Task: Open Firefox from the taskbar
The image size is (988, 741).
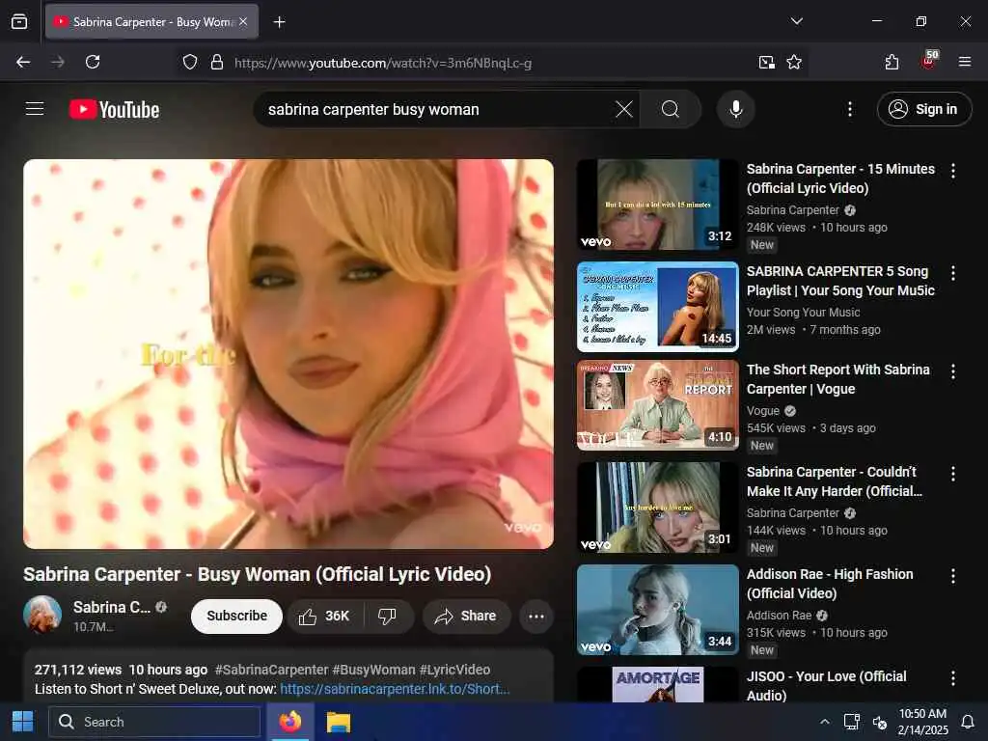Action: 290,722
